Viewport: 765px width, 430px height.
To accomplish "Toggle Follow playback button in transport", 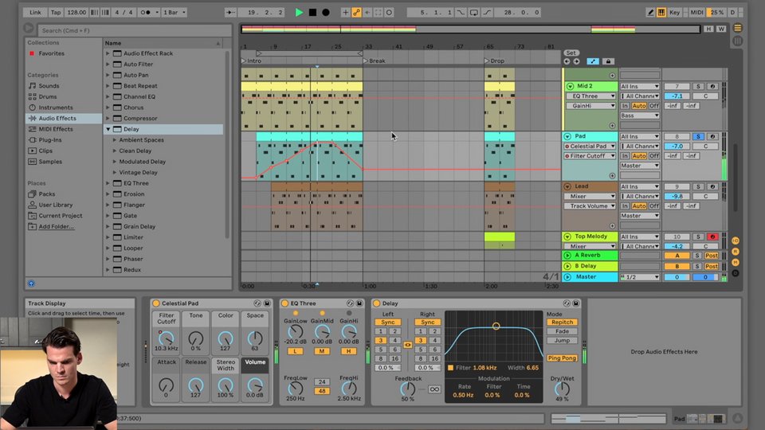I will point(231,12).
